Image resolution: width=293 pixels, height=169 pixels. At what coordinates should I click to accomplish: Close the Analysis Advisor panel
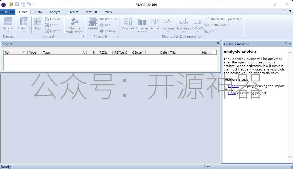[290, 44]
